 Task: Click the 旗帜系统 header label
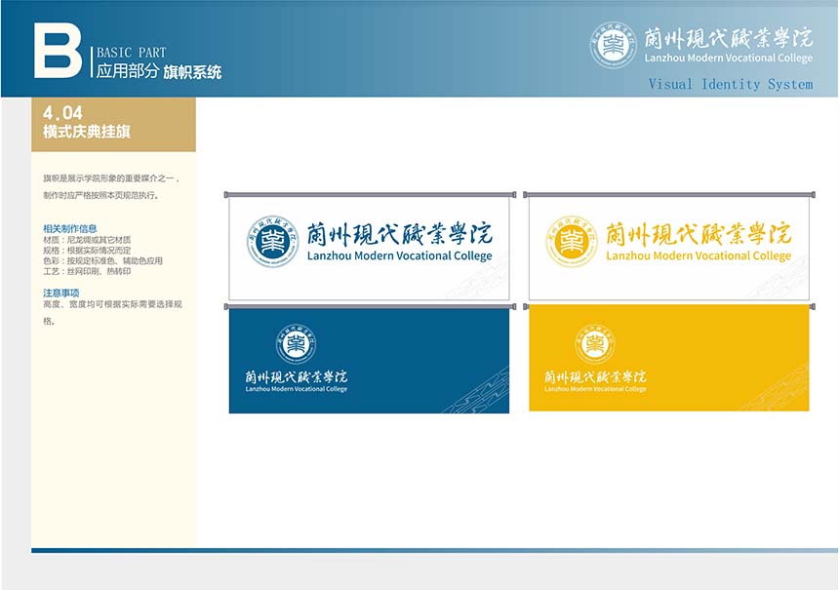click(192, 72)
